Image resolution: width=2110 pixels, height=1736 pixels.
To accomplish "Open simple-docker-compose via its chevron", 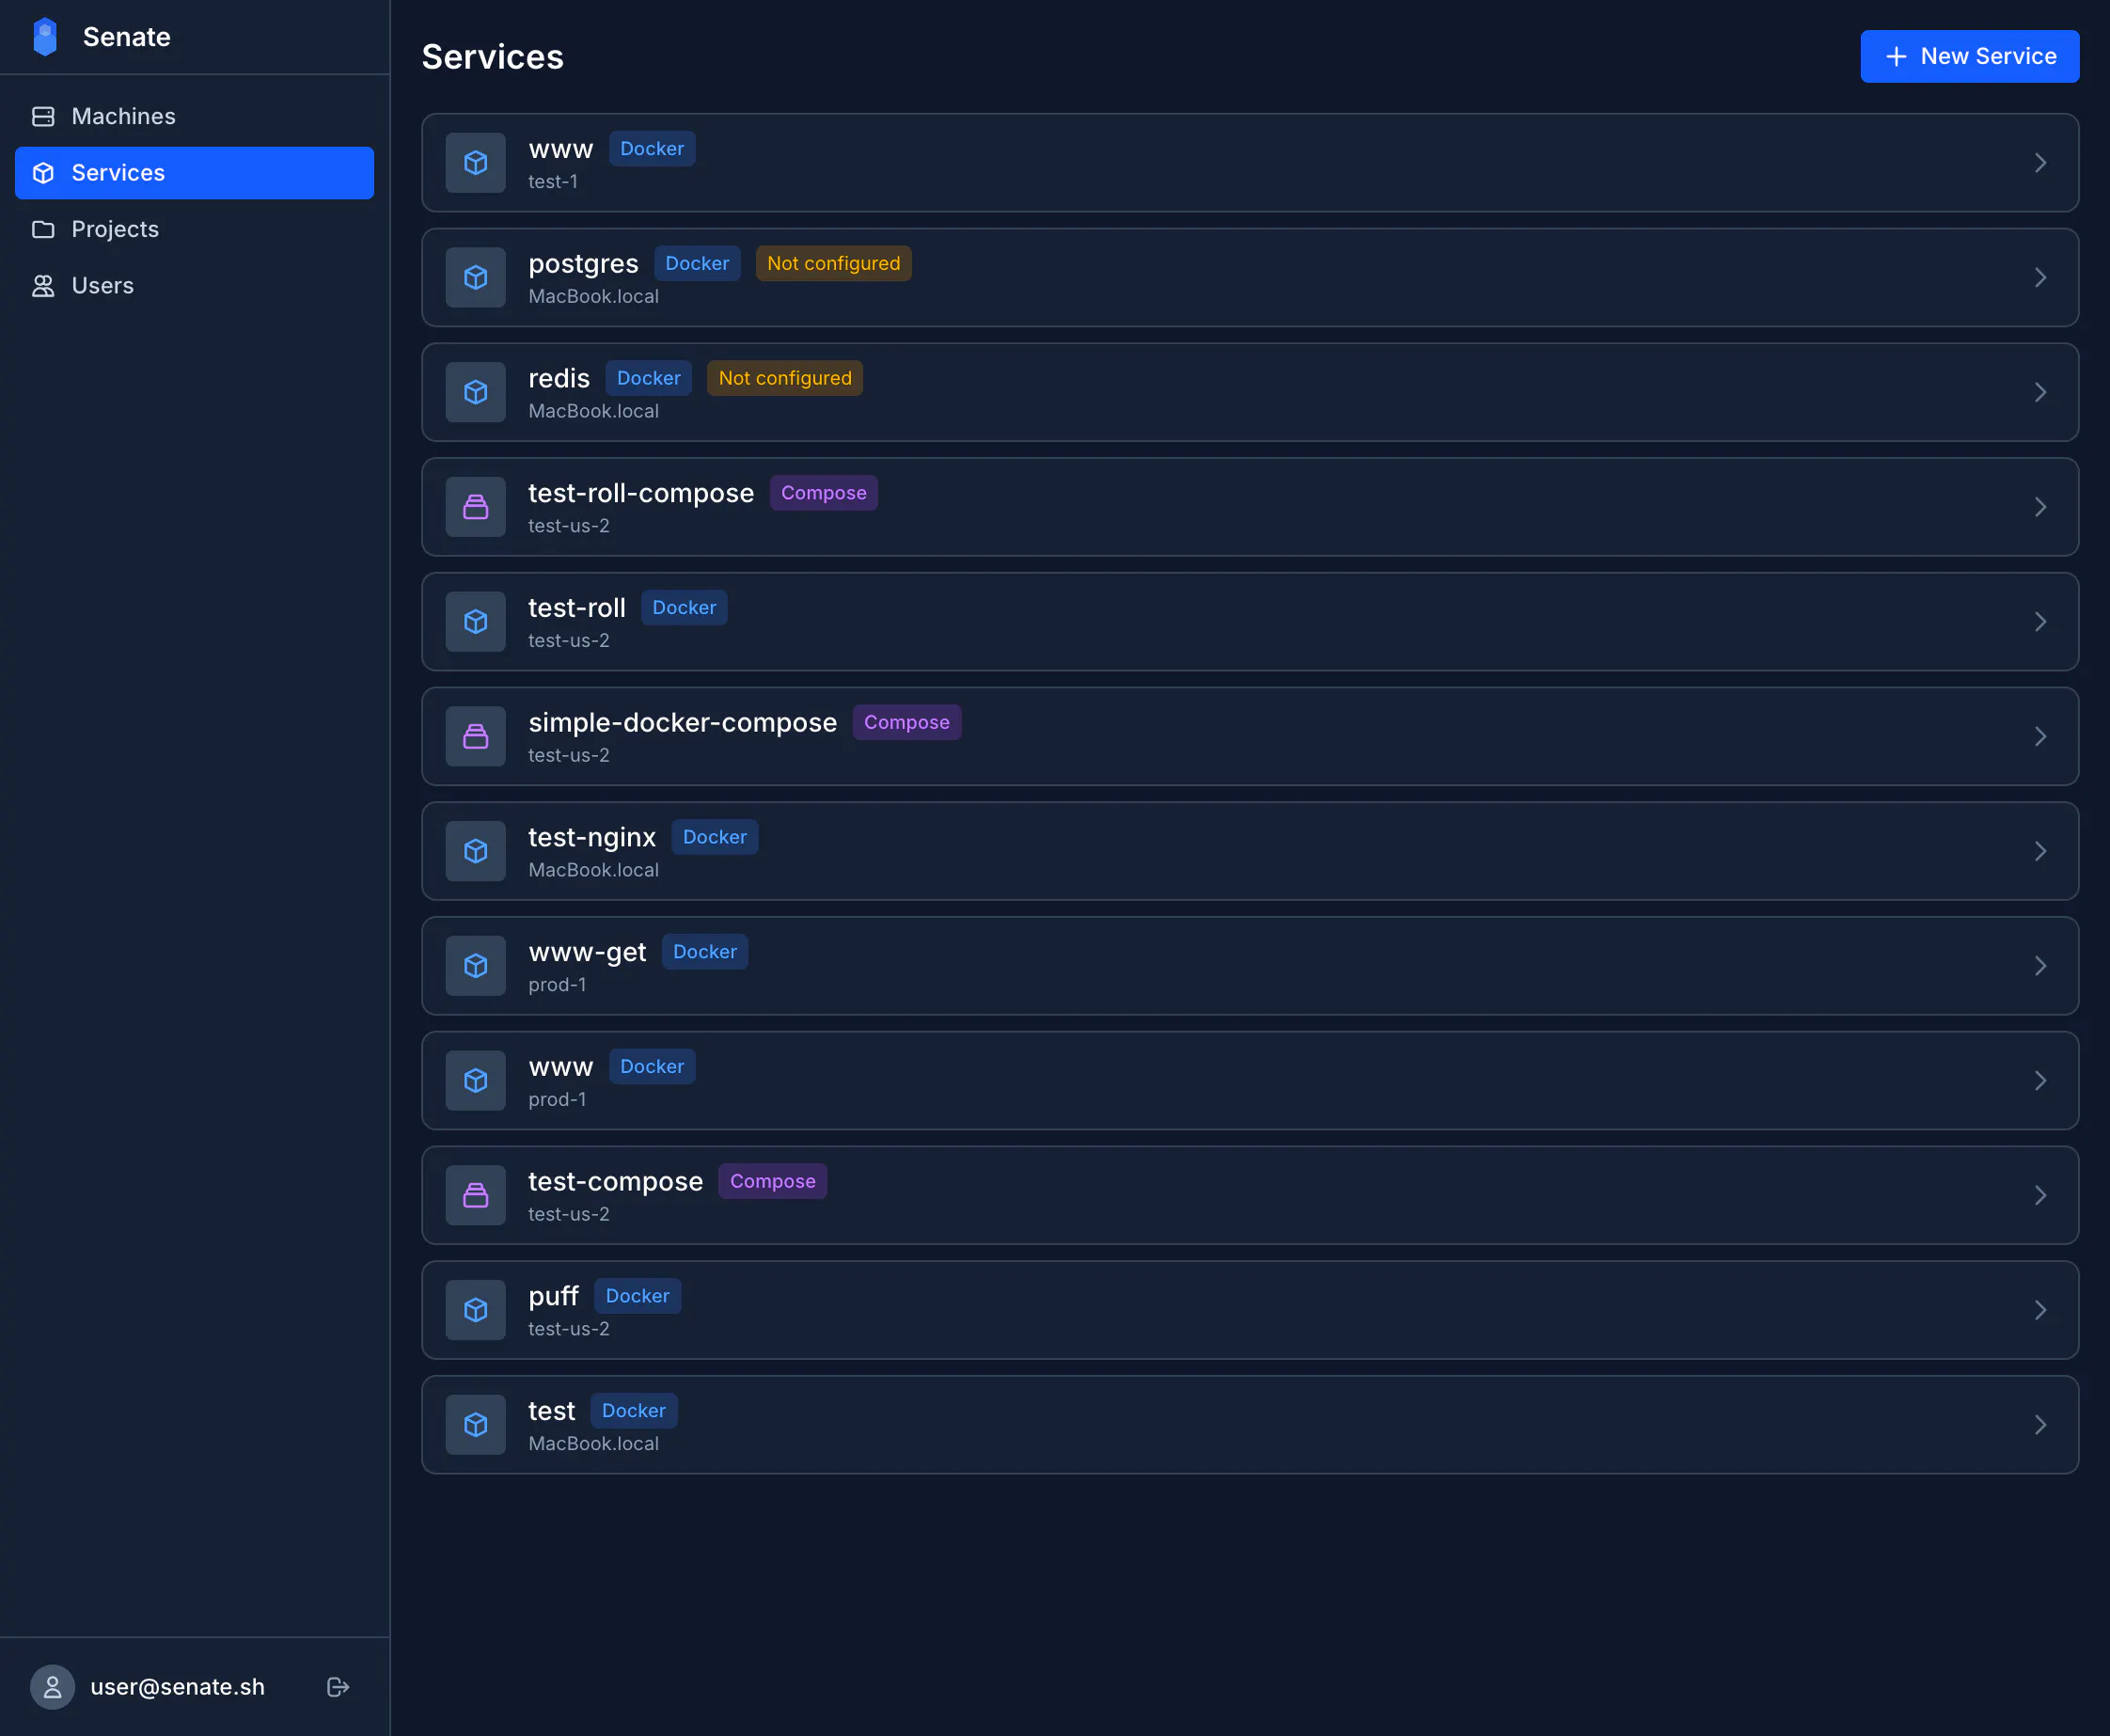I will pos(2040,736).
